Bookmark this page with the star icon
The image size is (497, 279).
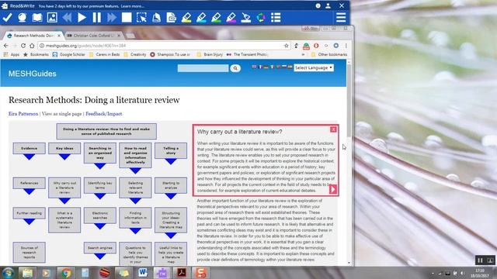(x=287, y=46)
